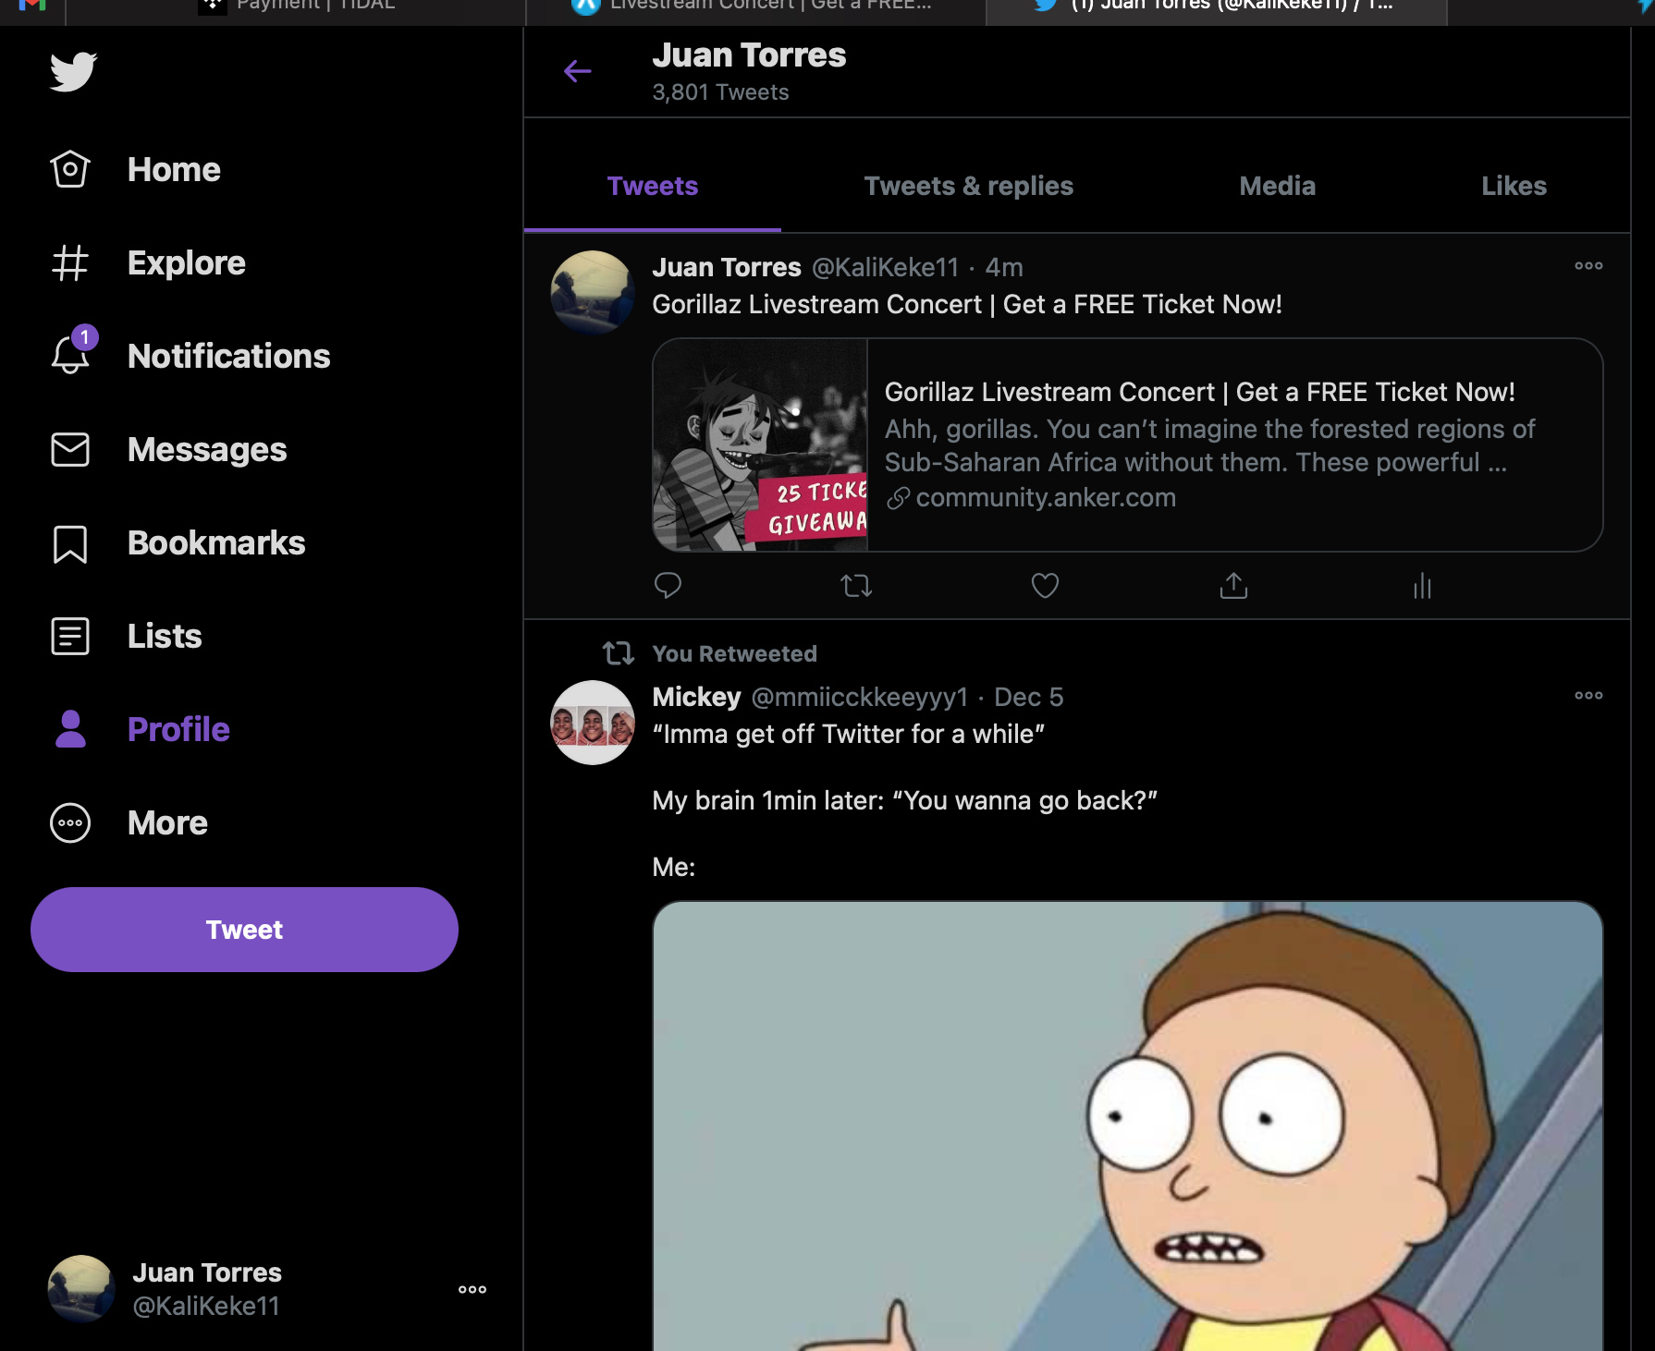
Task: Go back using the left arrow
Action: coord(578,71)
